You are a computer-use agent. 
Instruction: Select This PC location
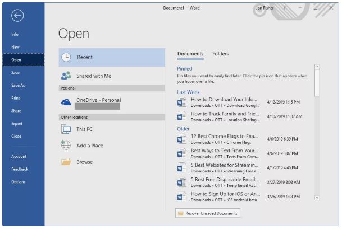[x=112, y=129]
